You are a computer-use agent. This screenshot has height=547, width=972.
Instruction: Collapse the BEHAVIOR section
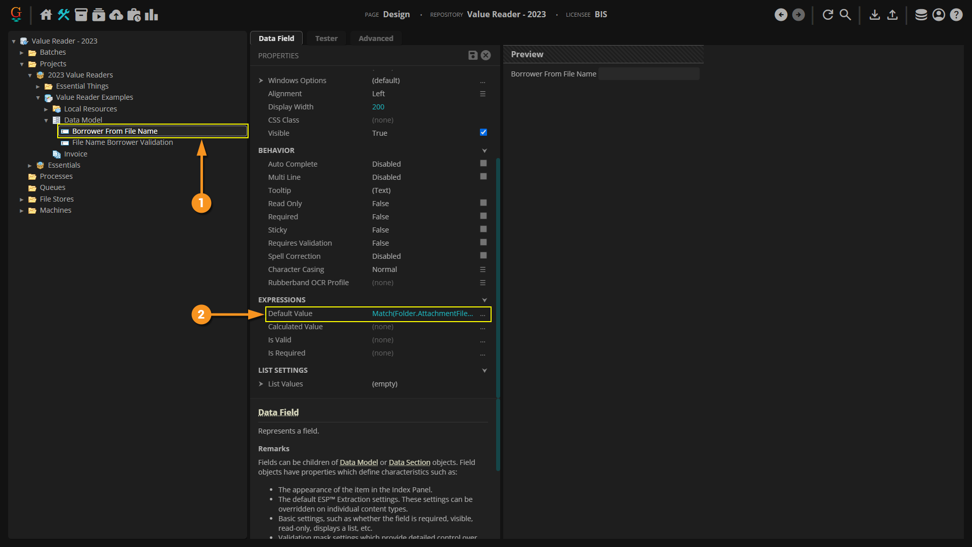point(484,150)
